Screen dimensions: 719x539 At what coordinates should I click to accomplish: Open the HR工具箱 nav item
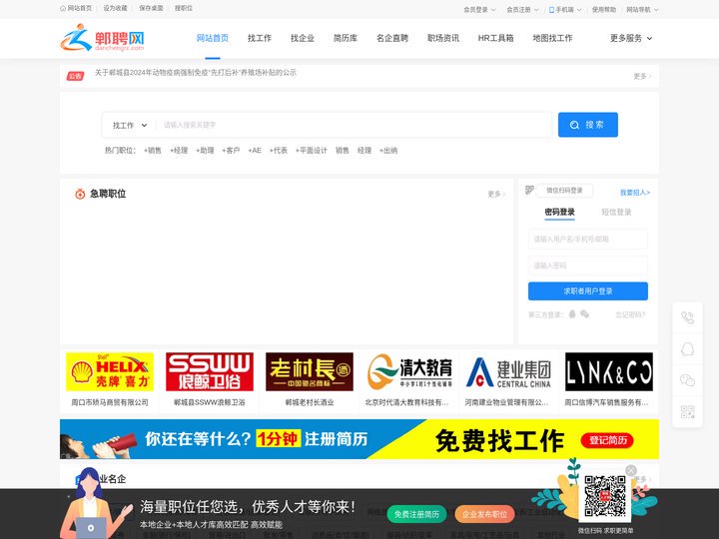(495, 38)
